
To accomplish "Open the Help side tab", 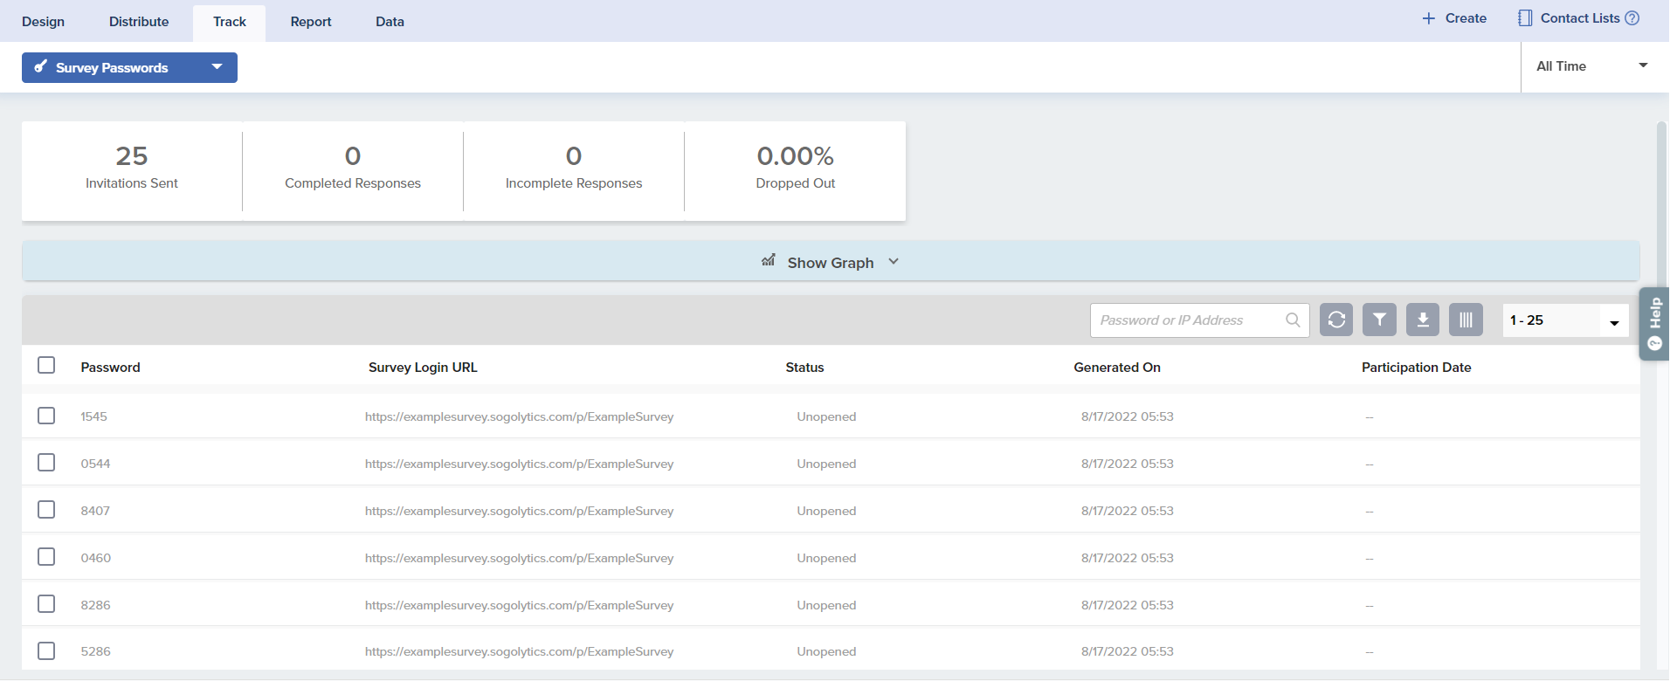I will (x=1654, y=323).
